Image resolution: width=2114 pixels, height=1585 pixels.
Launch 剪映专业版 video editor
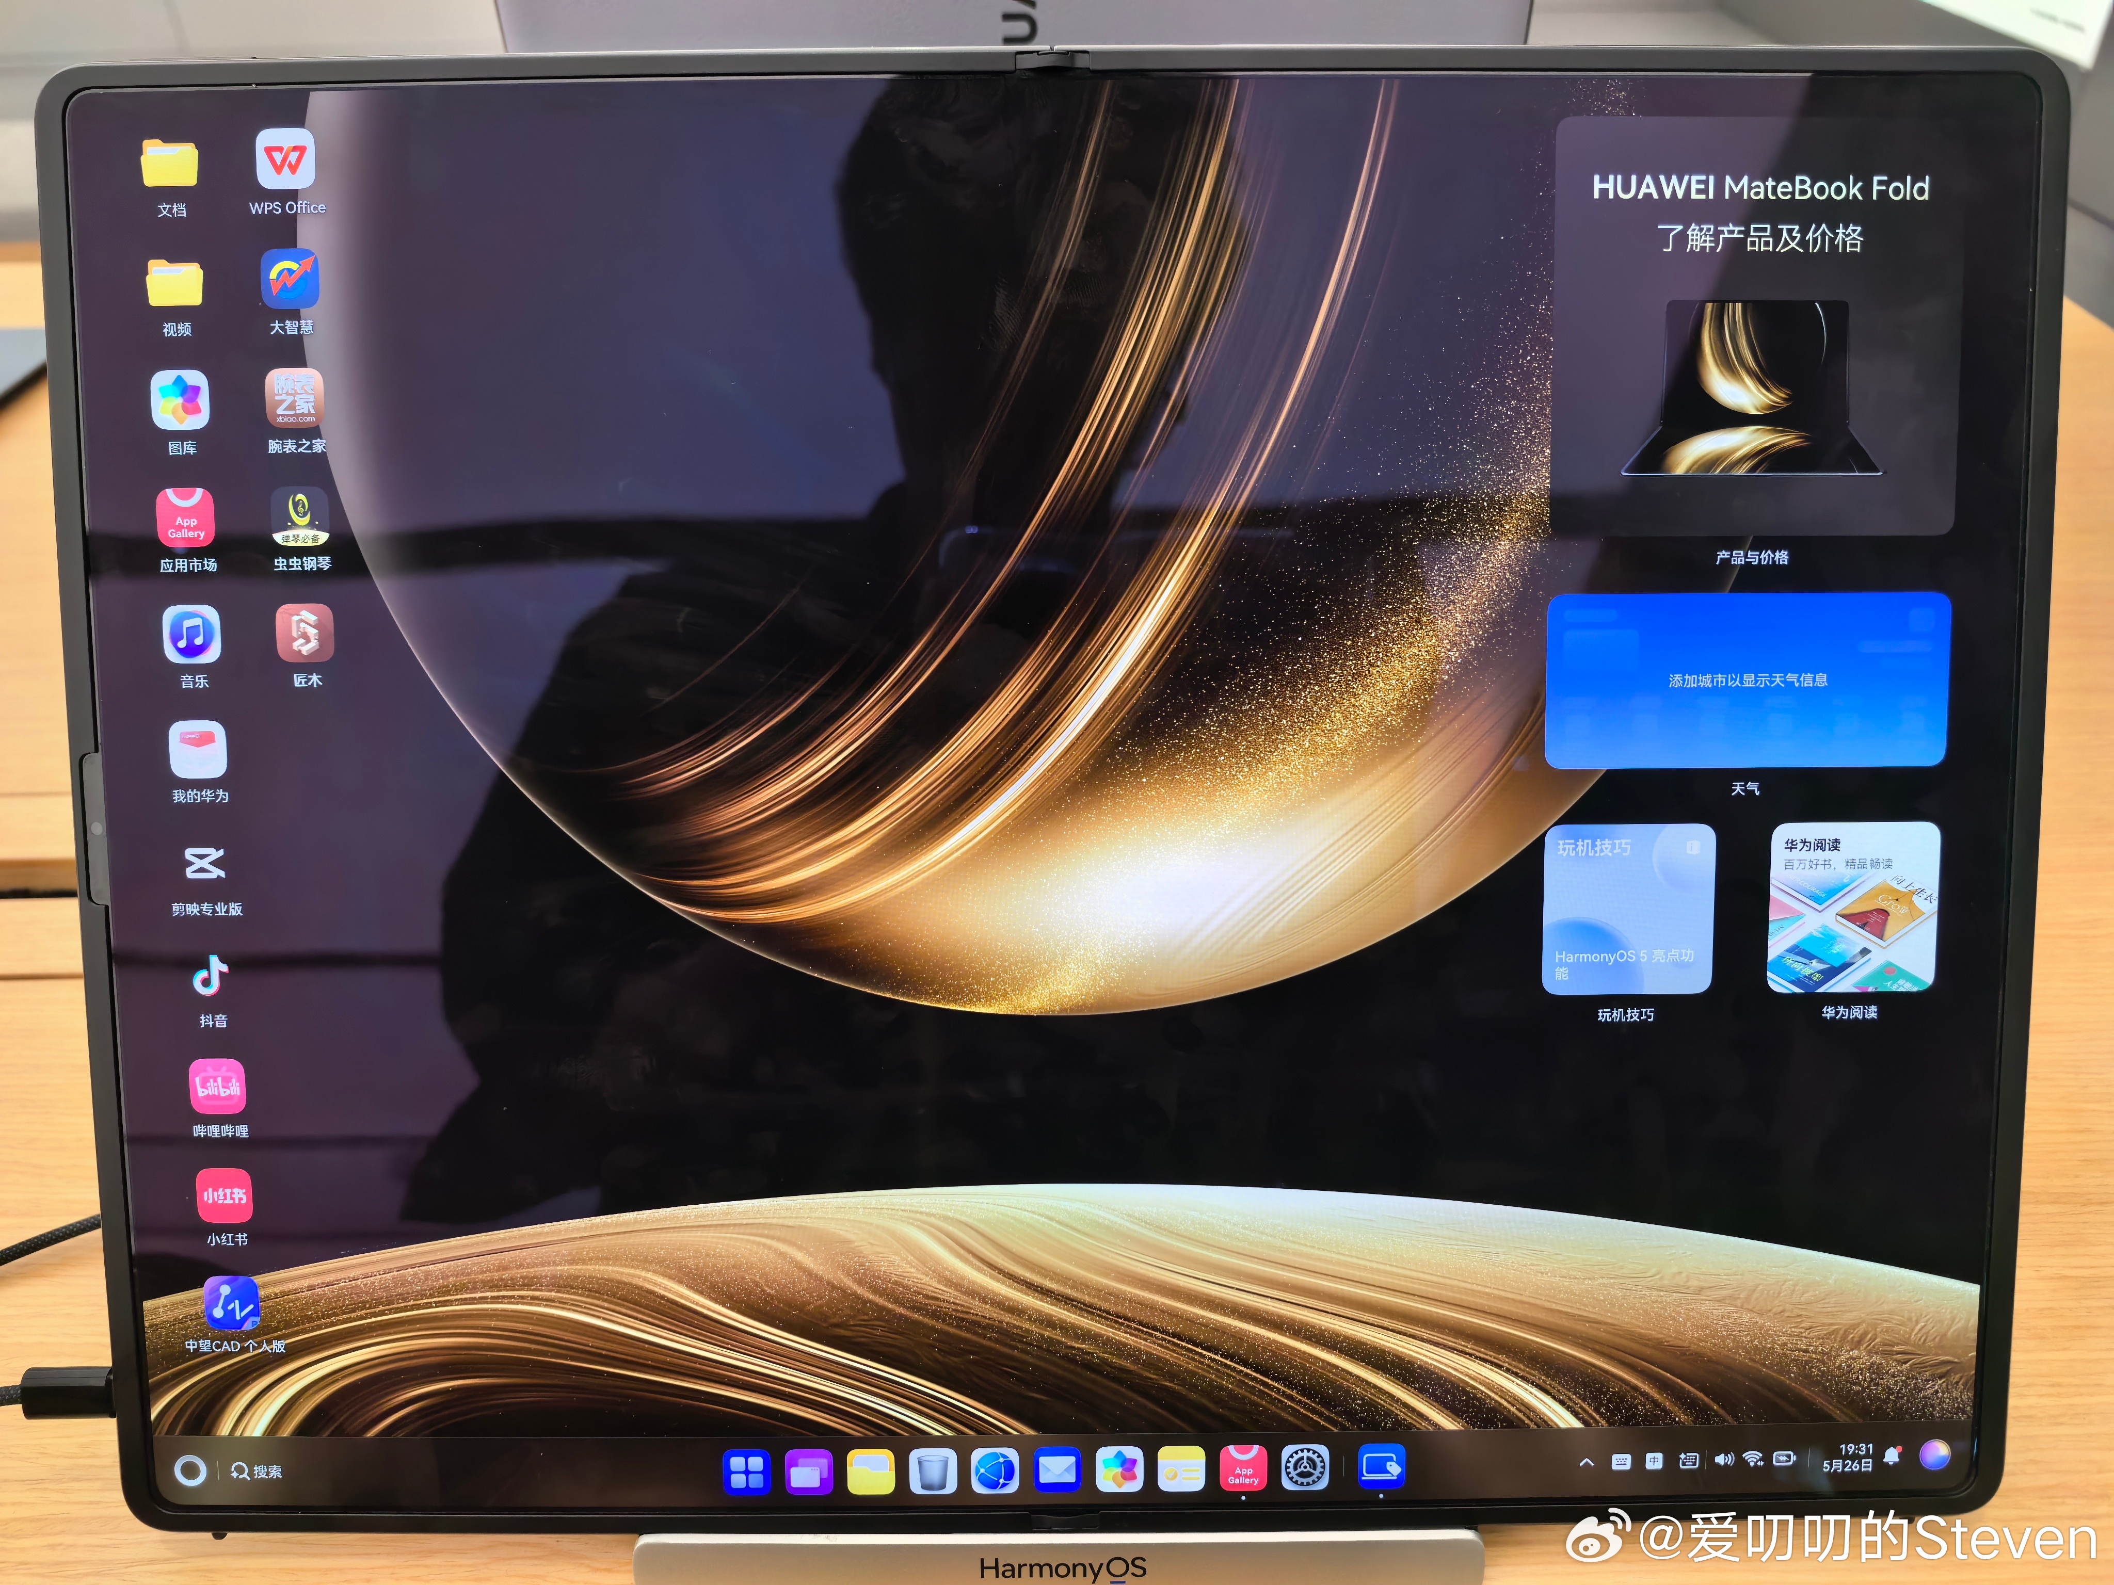pyautogui.click(x=204, y=864)
